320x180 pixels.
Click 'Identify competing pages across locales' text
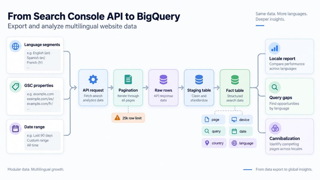[x=286, y=146]
